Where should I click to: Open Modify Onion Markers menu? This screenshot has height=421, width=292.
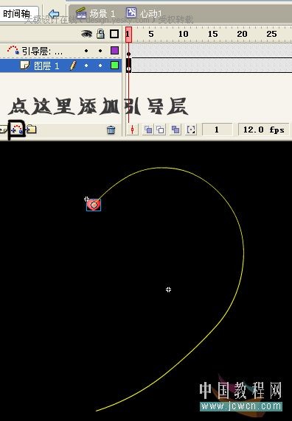[x=191, y=130]
